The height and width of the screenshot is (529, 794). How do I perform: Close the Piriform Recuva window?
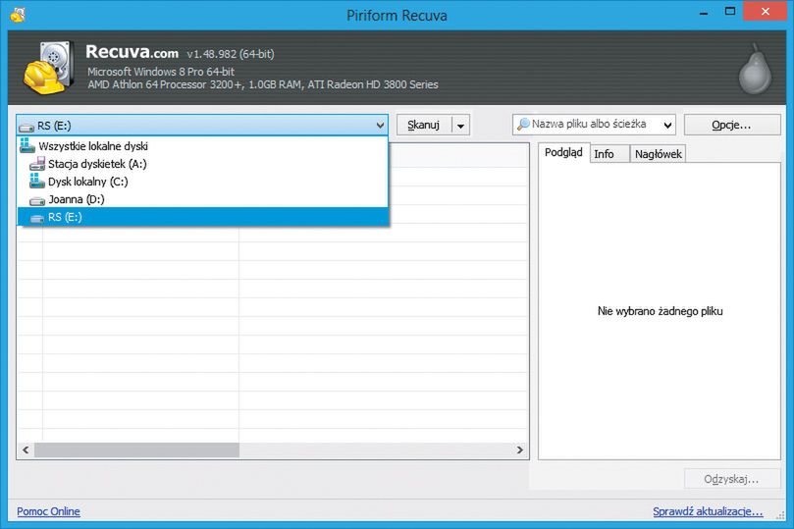point(766,11)
